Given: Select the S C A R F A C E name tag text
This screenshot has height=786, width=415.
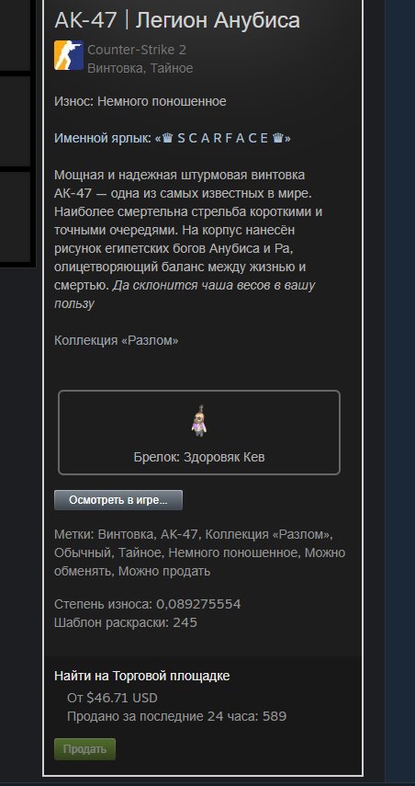Looking at the screenshot, I should pyautogui.click(x=223, y=139).
